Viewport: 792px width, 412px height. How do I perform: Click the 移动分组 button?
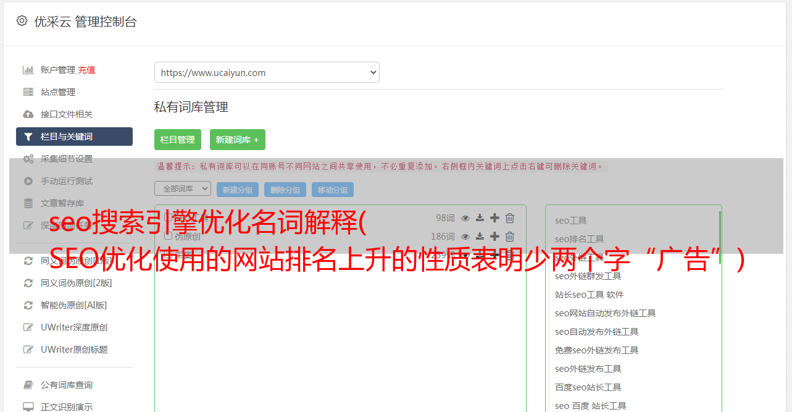333,190
